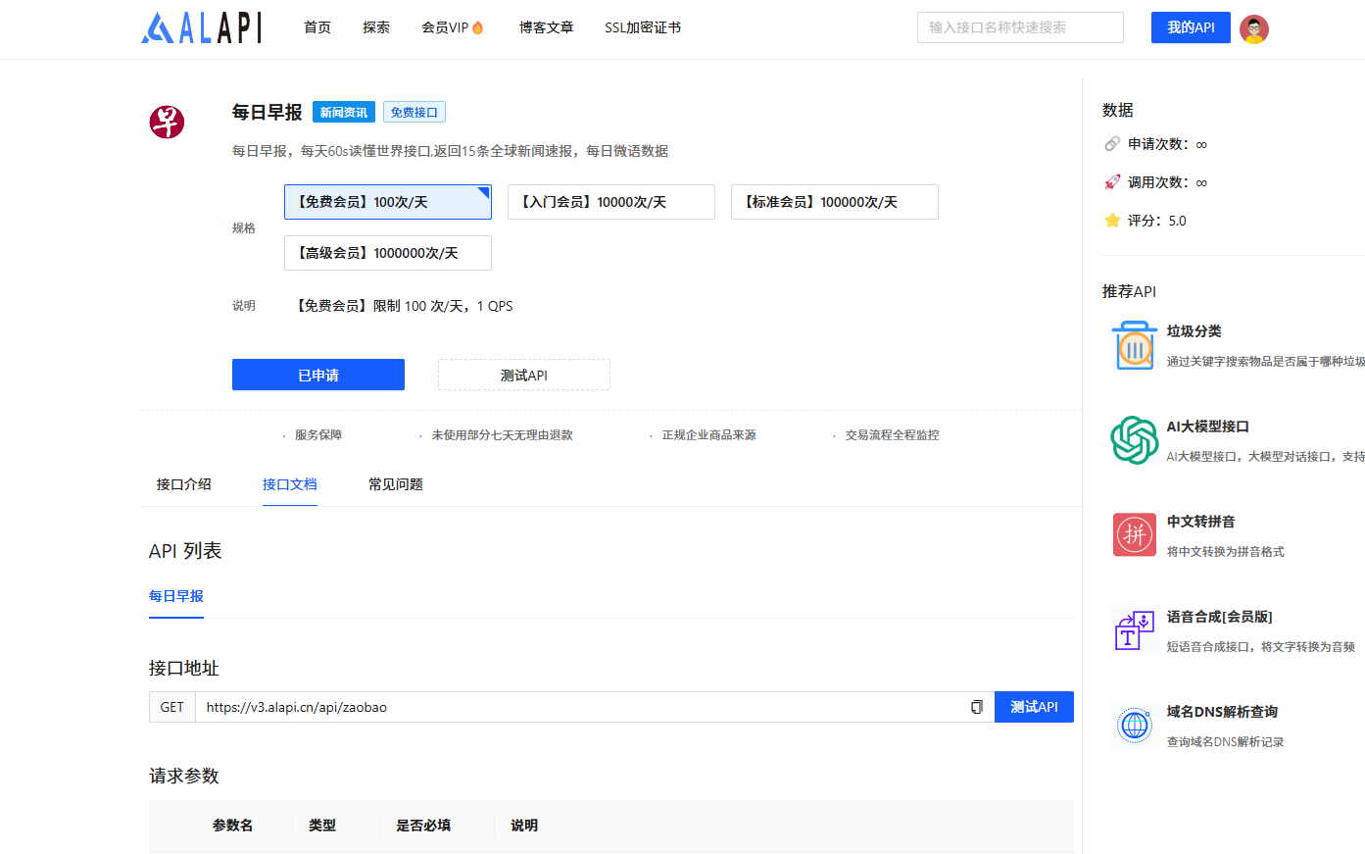Select the 【高级会员】1000000次/天 plan option

pyautogui.click(x=387, y=253)
